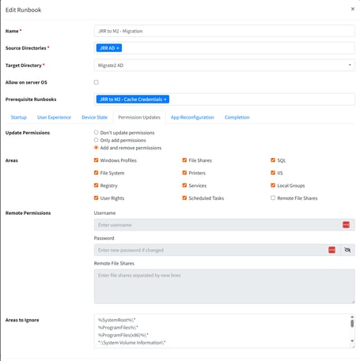Open the Target Directory dropdown

click(x=225, y=66)
